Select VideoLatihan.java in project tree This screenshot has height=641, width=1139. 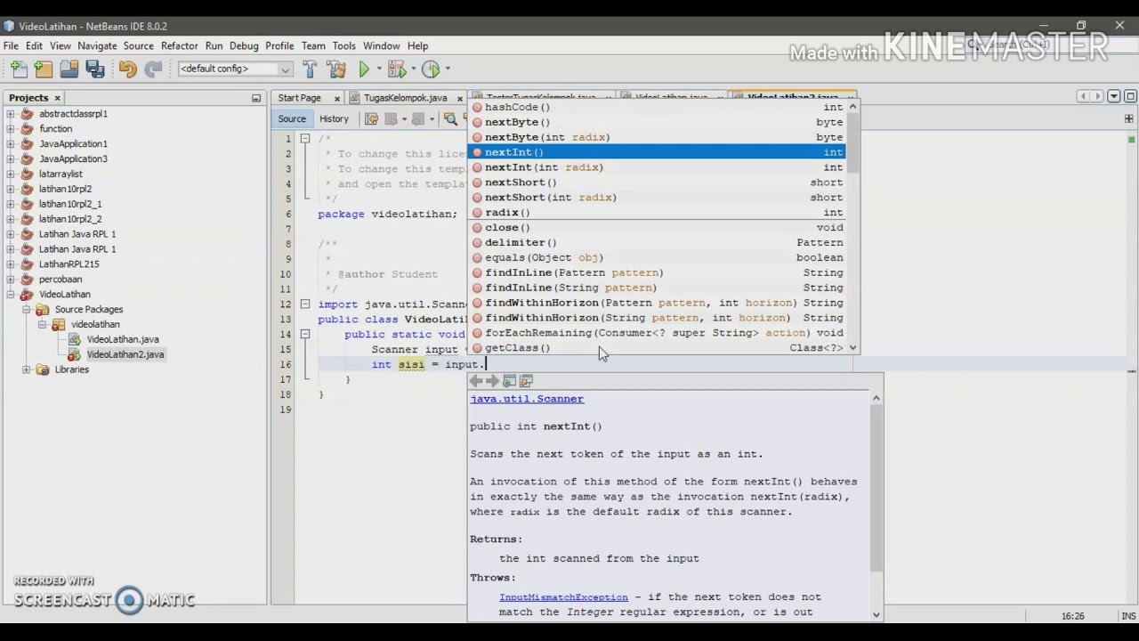(123, 339)
